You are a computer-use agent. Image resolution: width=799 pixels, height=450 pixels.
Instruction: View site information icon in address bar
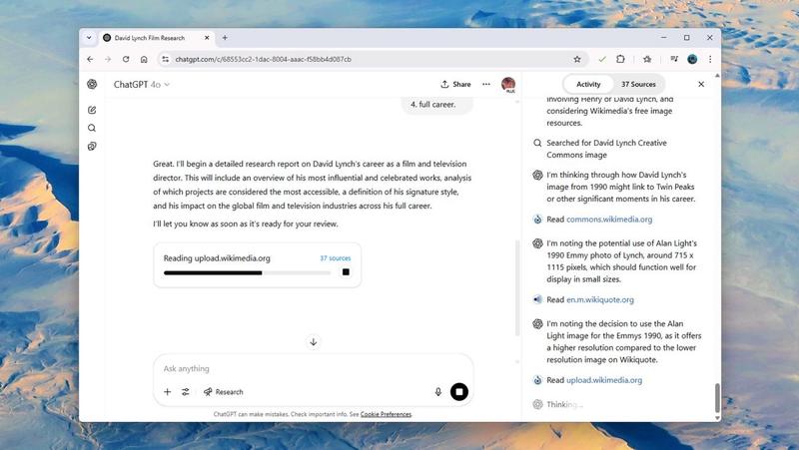[x=165, y=59]
